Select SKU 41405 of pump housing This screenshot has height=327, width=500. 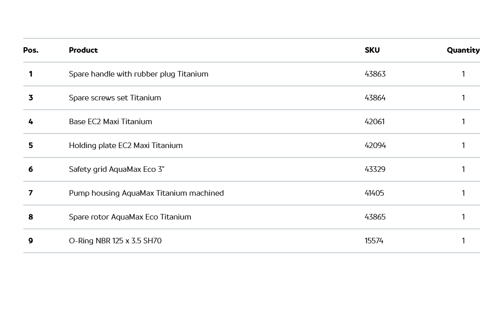(x=374, y=193)
